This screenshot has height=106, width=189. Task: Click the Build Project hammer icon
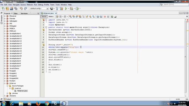(57, 9)
